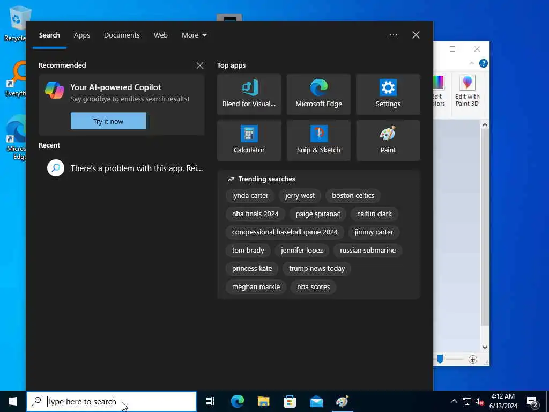
Task: Open Calculator from Top apps
Action: click(249, 141)
